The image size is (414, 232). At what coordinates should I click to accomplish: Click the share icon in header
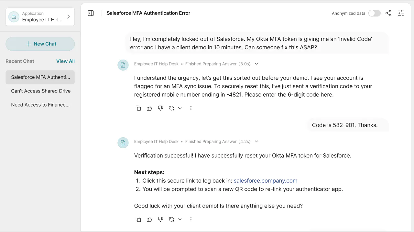[388, 13]
